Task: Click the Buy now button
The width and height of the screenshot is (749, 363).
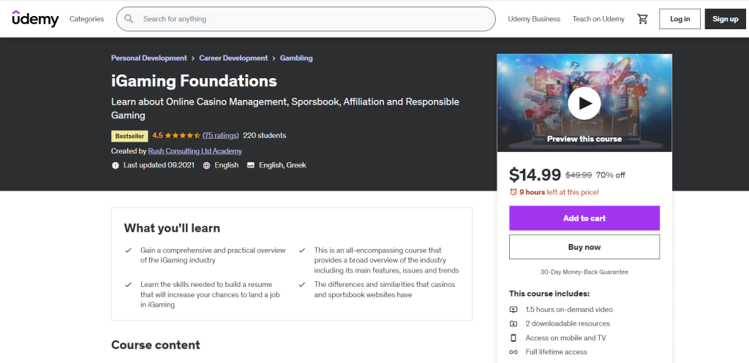Action: pos(584,247)
